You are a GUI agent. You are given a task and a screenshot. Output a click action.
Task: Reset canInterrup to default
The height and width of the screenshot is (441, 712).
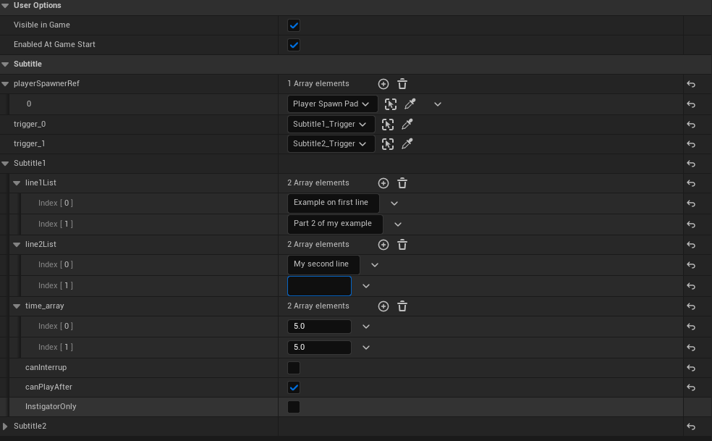[x=691, y=368]
